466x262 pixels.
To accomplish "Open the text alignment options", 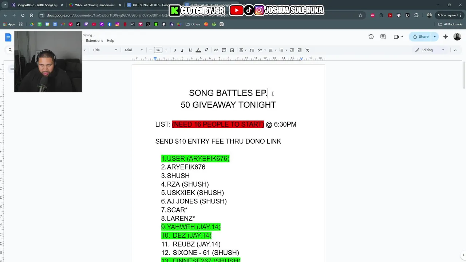I will [x=242, y=50].
